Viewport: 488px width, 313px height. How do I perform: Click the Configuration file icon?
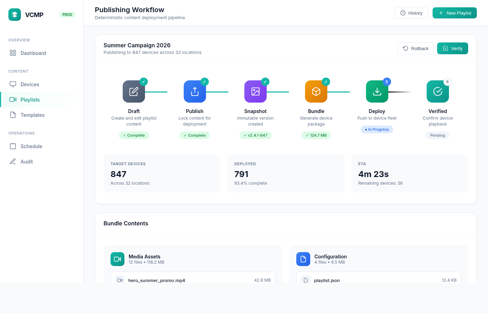coord(303,259)
